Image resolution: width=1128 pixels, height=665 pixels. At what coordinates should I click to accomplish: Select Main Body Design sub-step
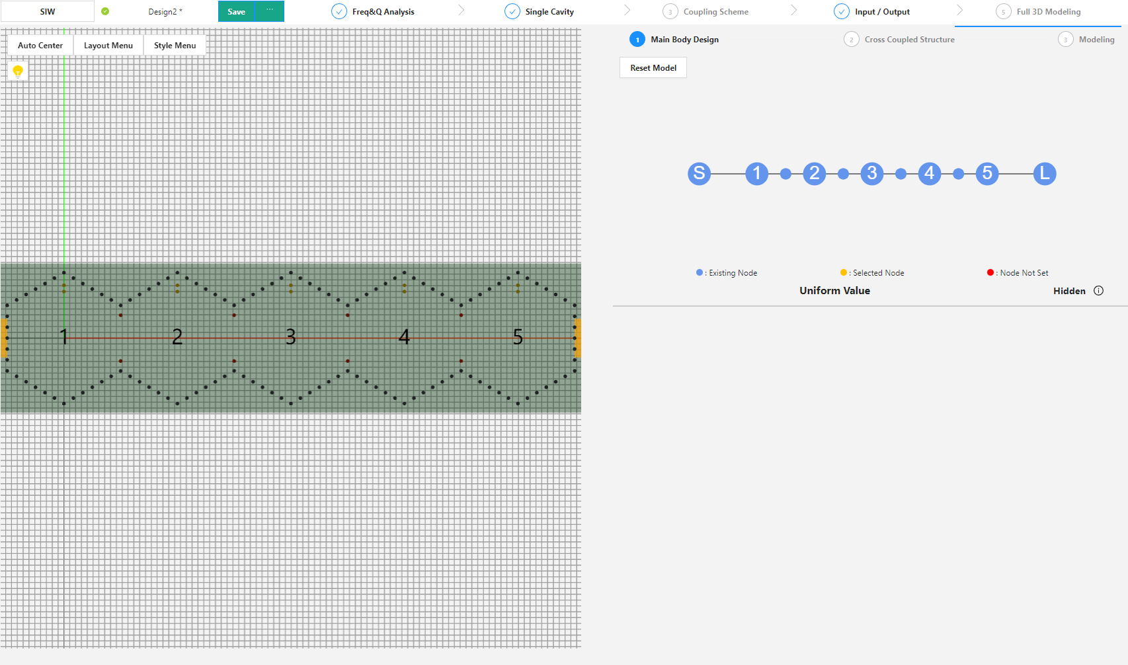pyautogui.click(x=674, y=39)
